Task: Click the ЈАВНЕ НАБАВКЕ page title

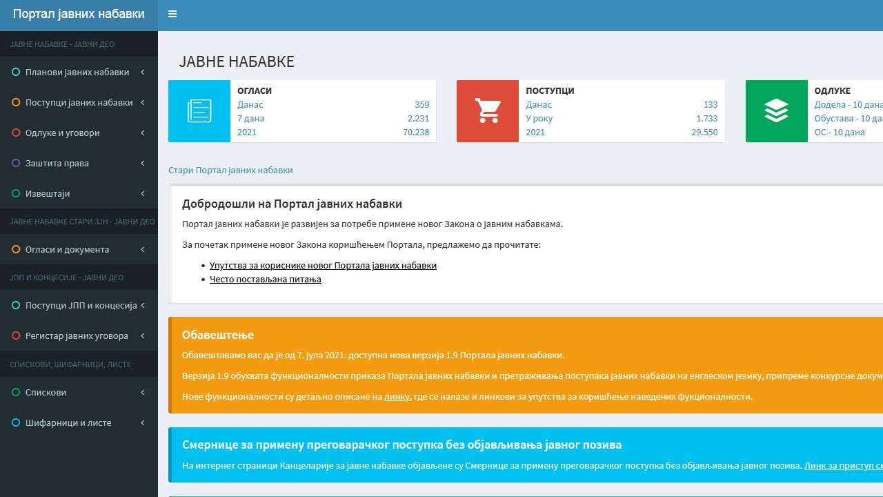Action: 237,61
